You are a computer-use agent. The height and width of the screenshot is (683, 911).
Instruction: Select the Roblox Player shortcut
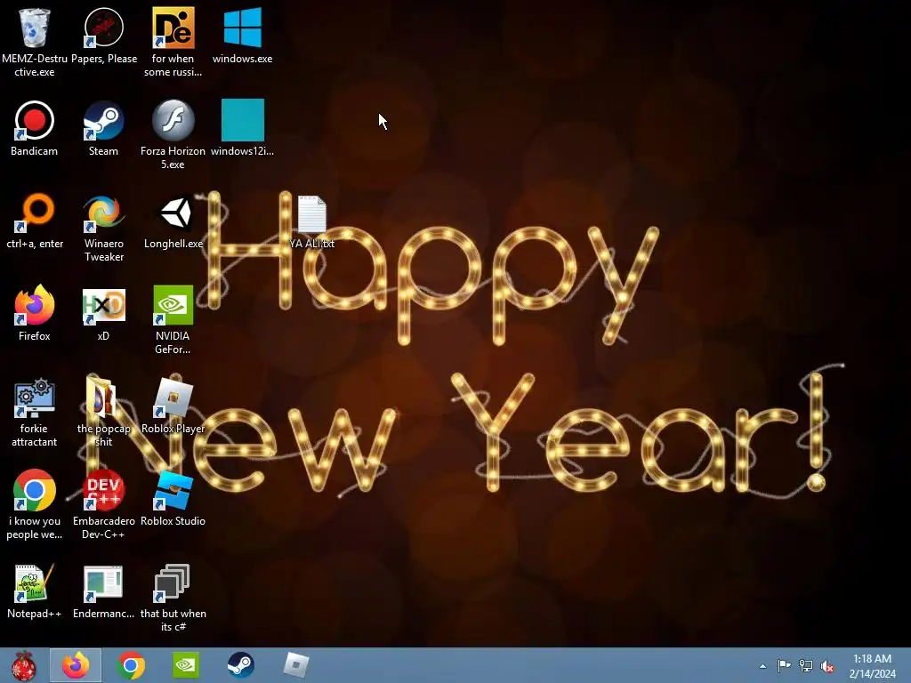(x=173, y=398)
